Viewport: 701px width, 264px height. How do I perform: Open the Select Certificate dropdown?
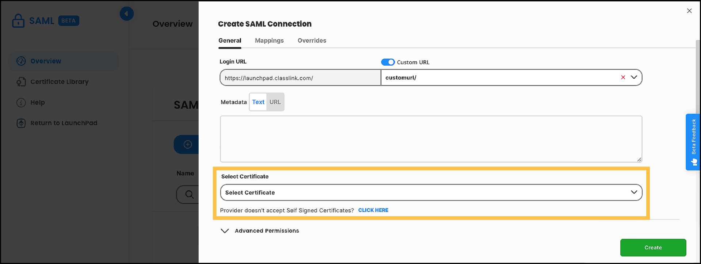click(x=431, y=193)
